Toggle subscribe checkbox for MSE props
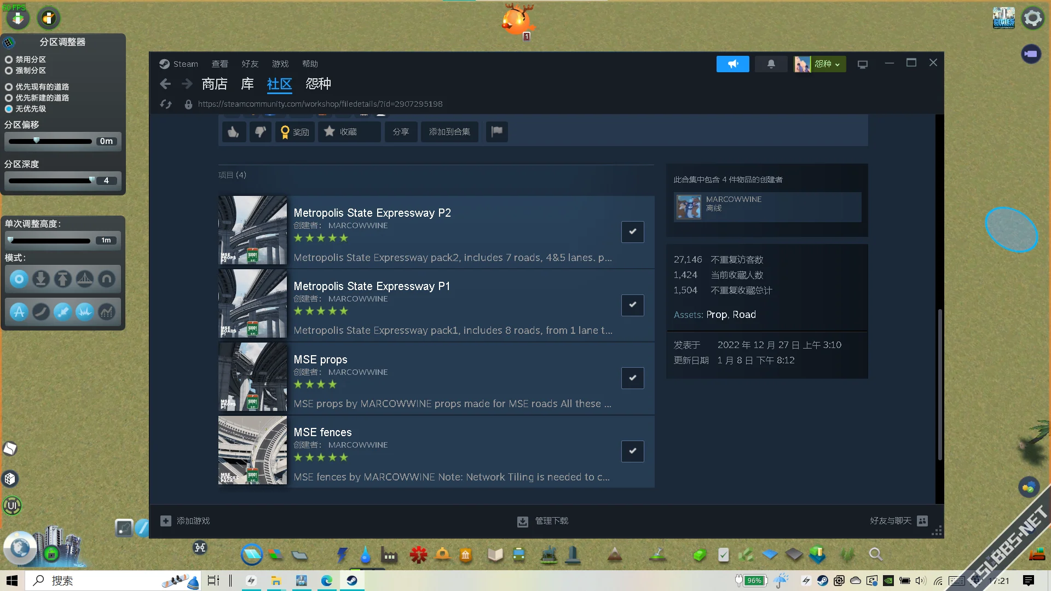 point(633,378)
